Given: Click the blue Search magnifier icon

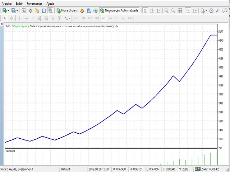Looking at the screenshot, I should point(218,11).
